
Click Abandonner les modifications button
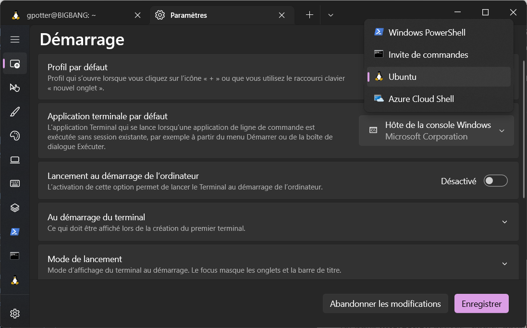coord(385,304)
